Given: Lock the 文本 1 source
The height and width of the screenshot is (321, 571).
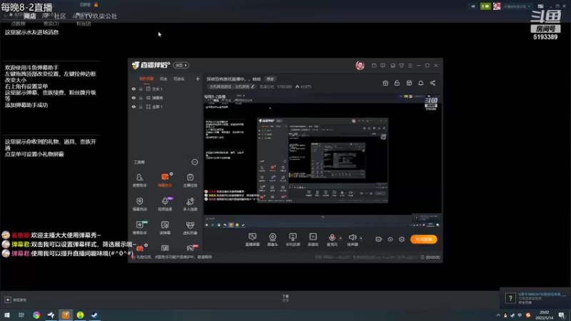Looking at the screenshot, I should pos(141,88).
